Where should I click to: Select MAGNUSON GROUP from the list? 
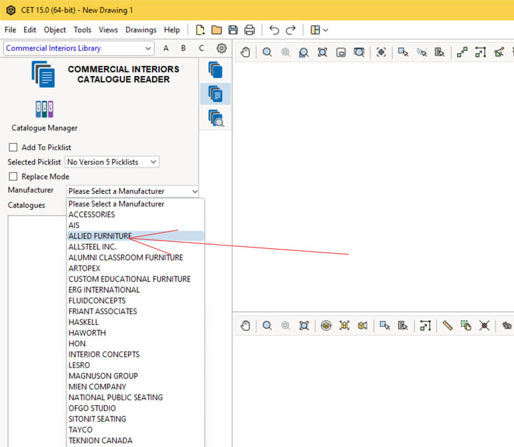136,376
